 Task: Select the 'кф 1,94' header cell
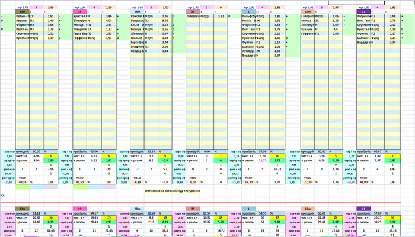(x=79, y=8)
